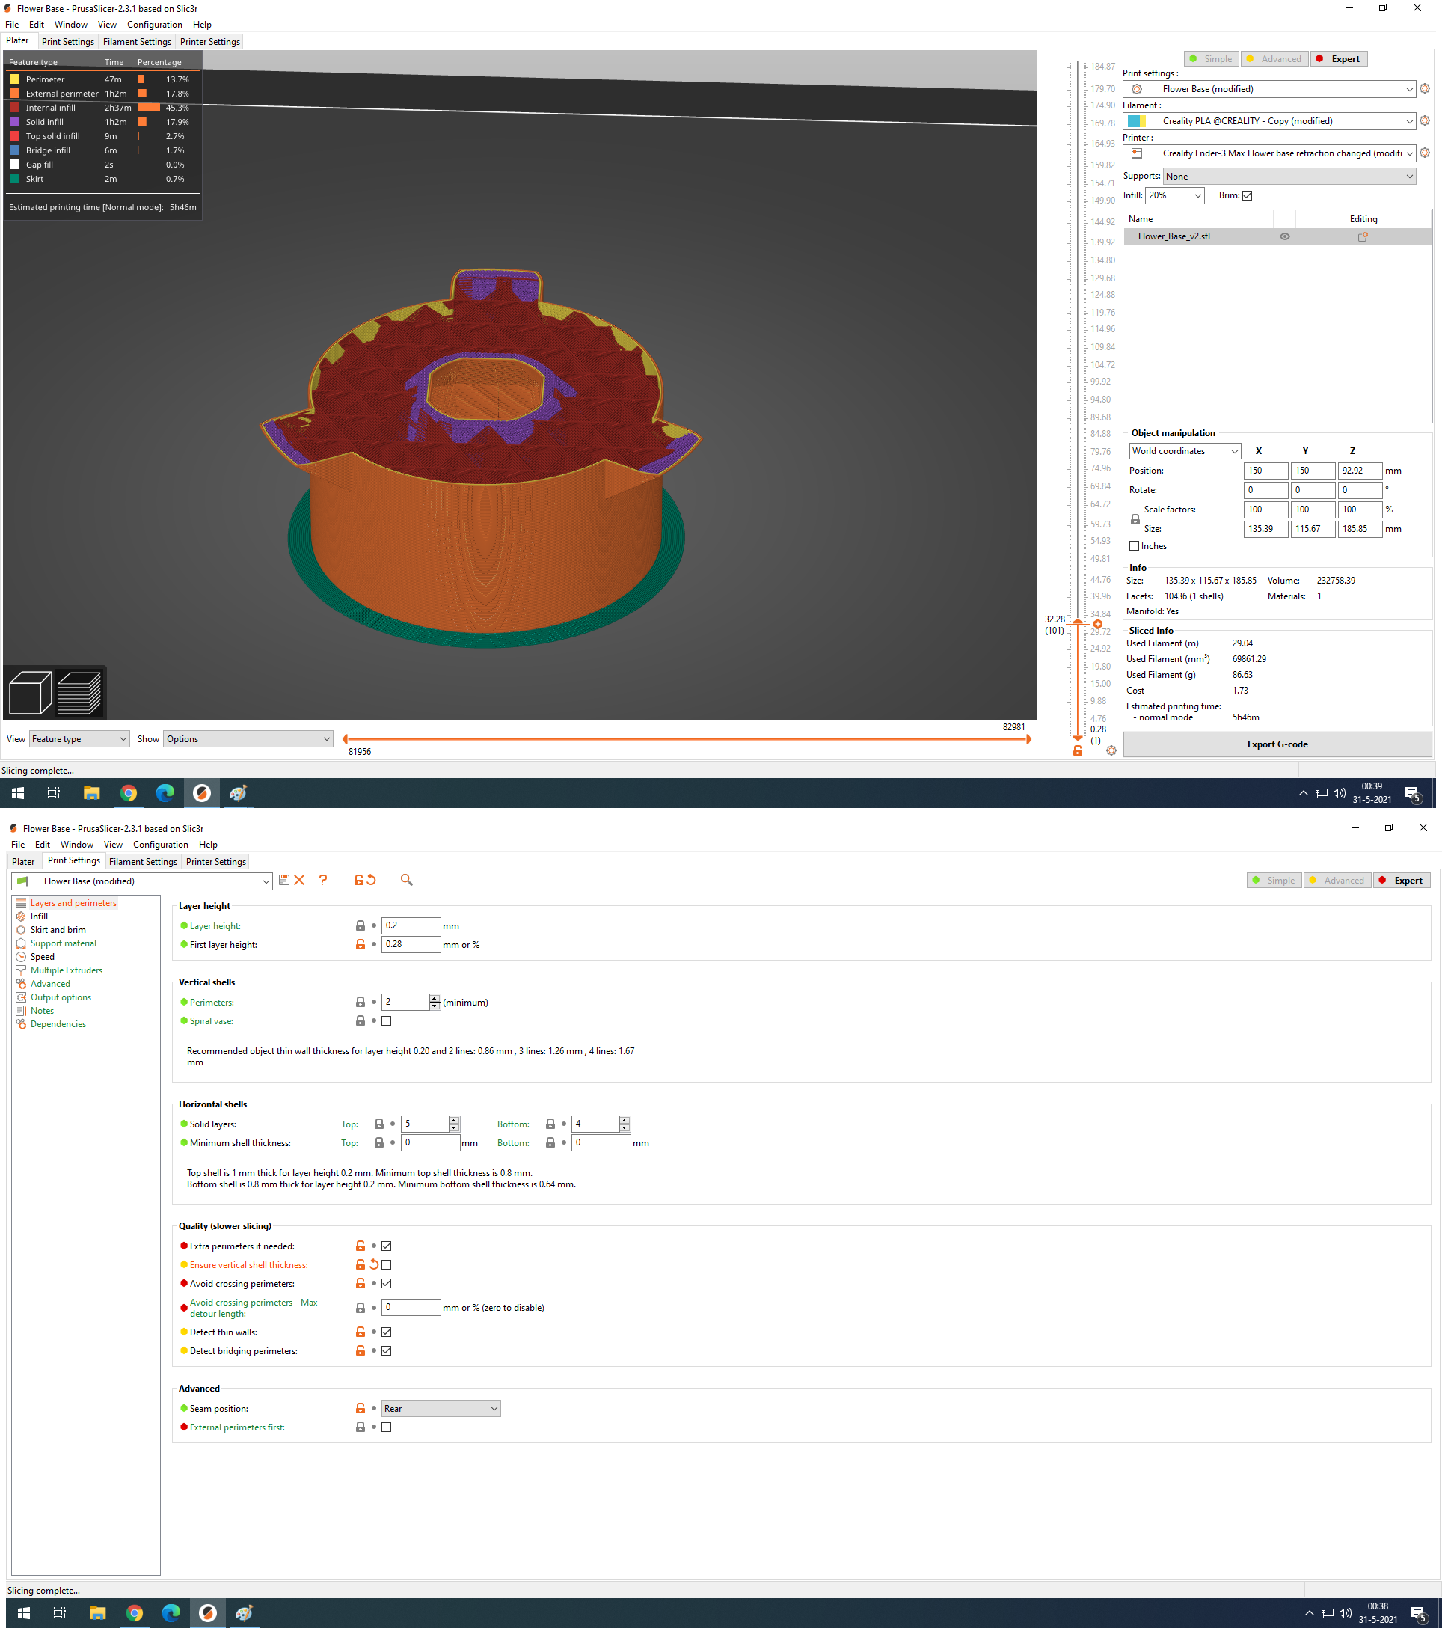Toggle the one-layer lock icon below vertical slider

point(1077,750)
